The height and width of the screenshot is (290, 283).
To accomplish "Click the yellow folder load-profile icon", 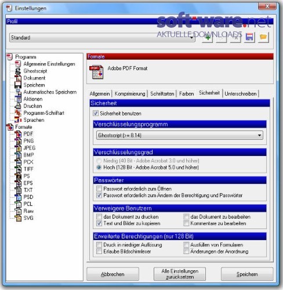I will [x=263, y=37].
